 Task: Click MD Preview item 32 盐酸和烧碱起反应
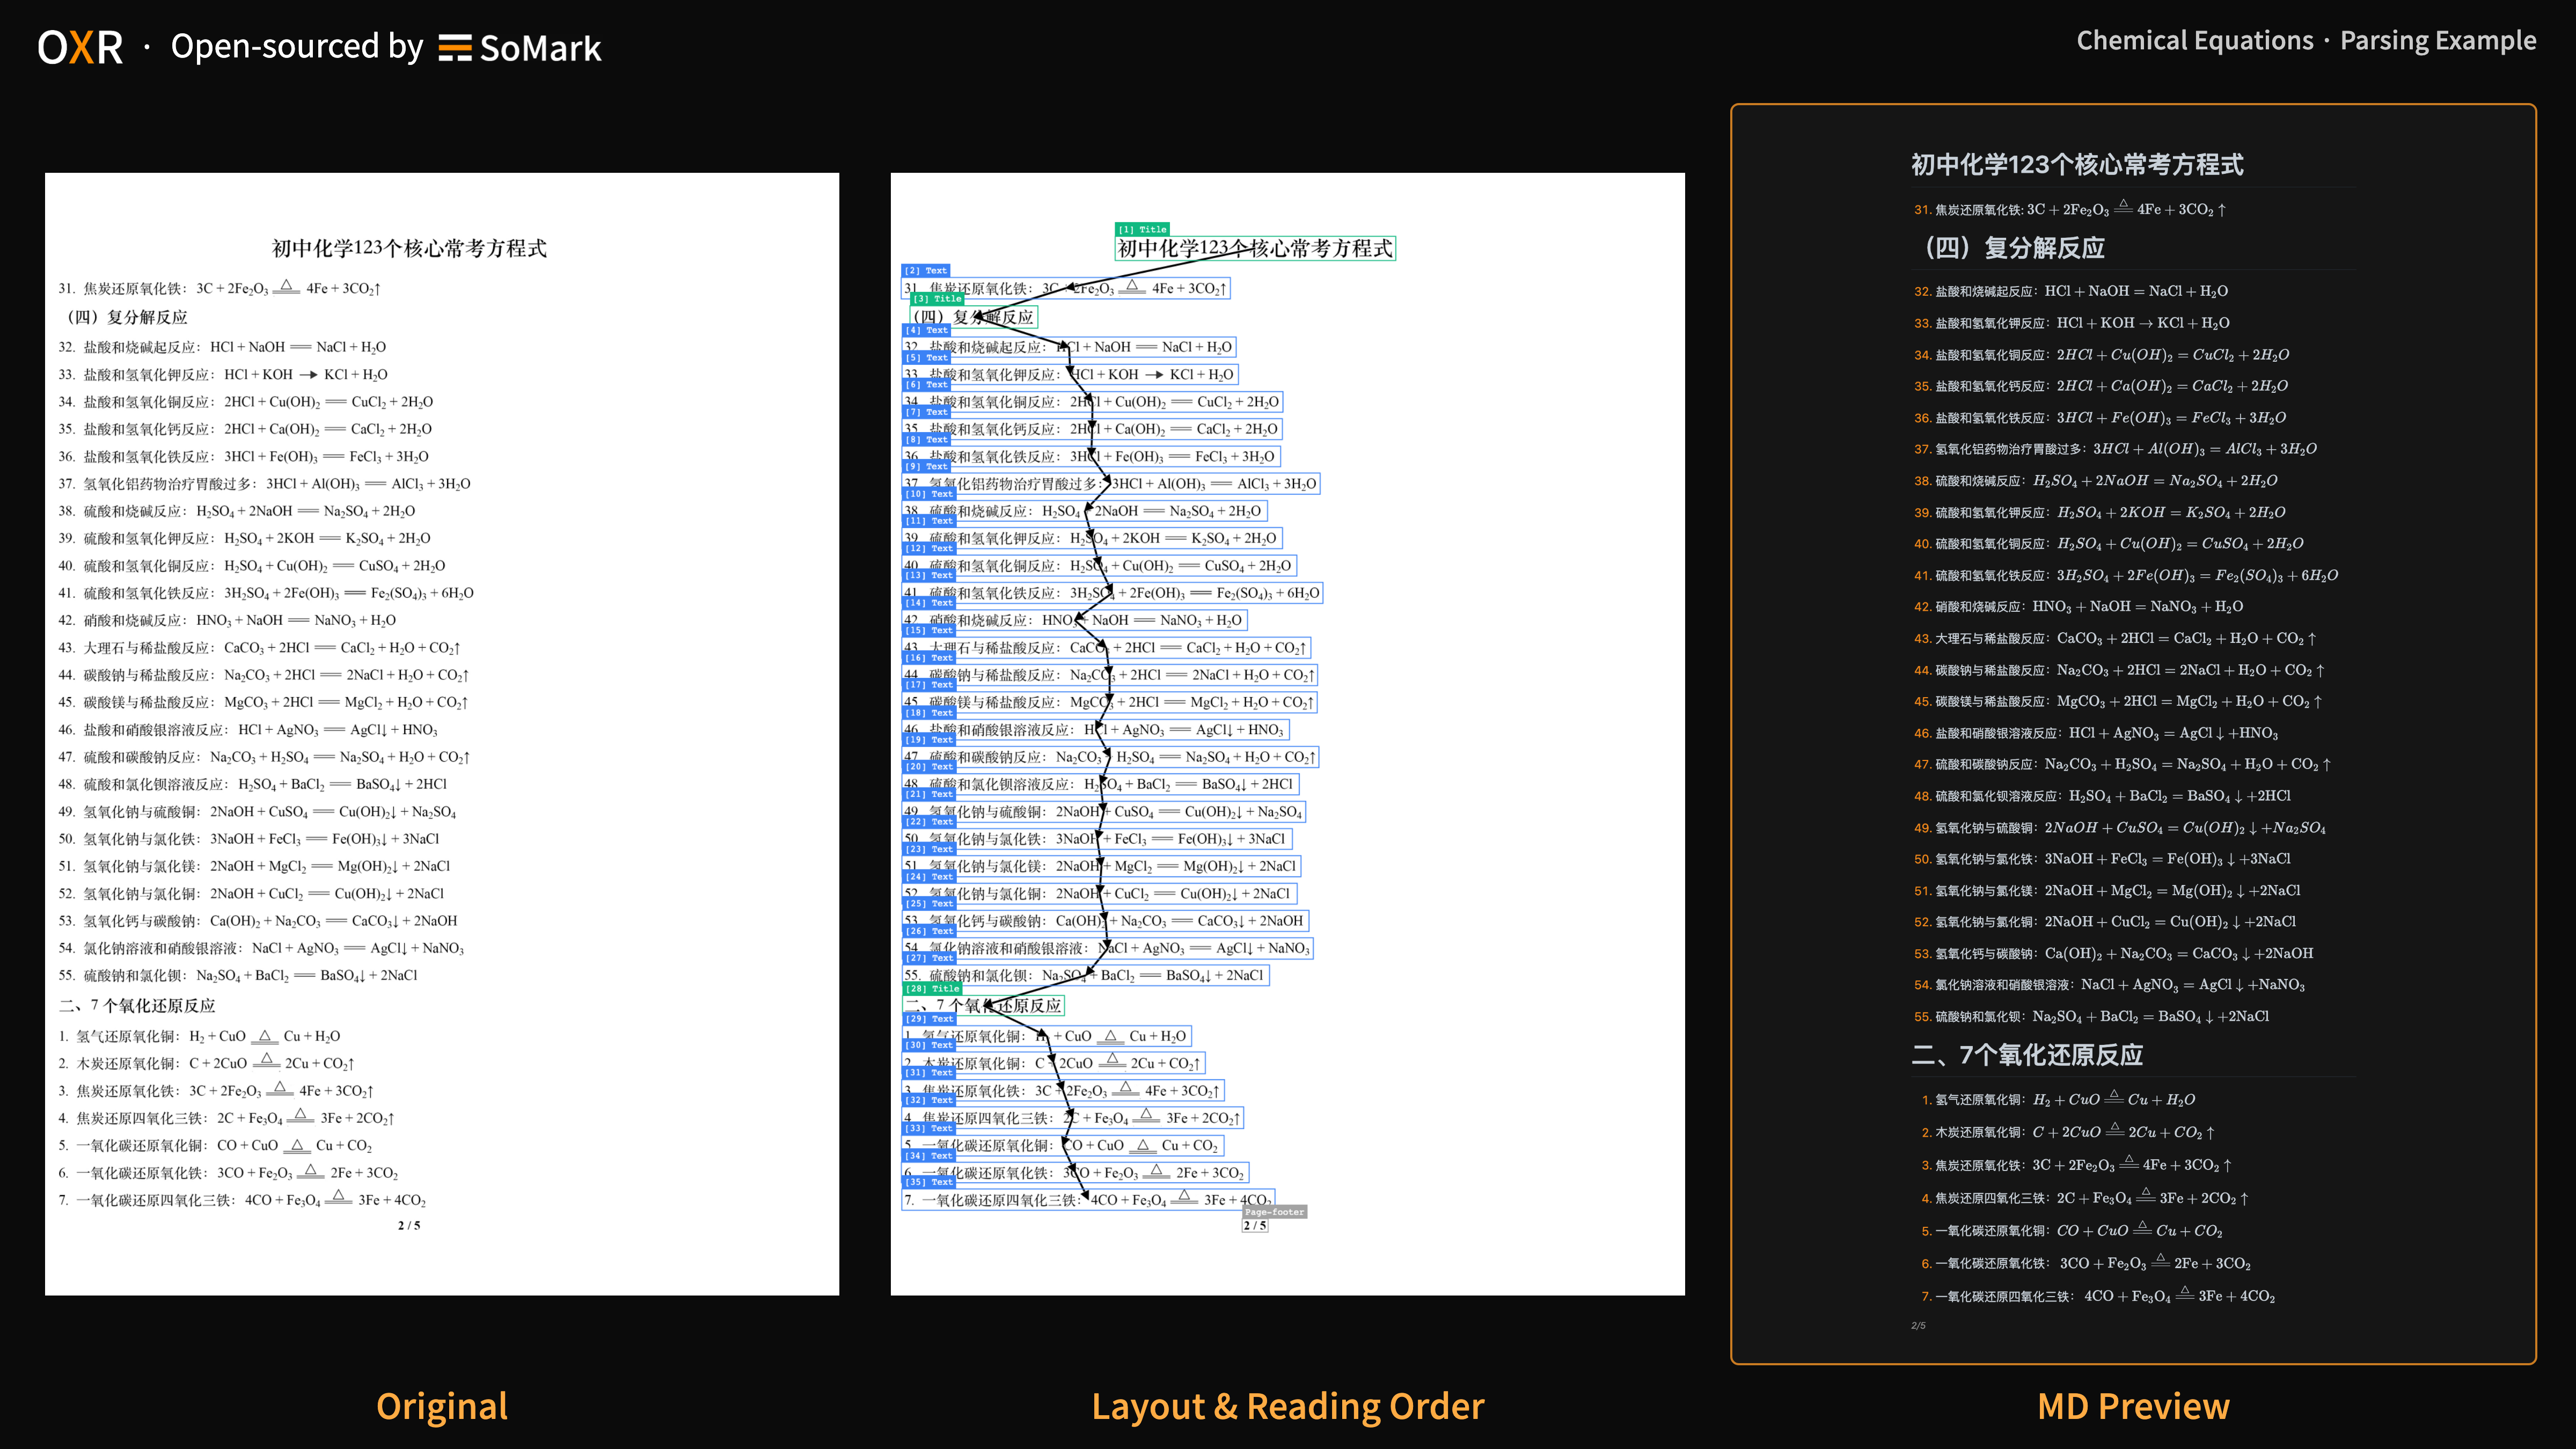pos(2070,291)
